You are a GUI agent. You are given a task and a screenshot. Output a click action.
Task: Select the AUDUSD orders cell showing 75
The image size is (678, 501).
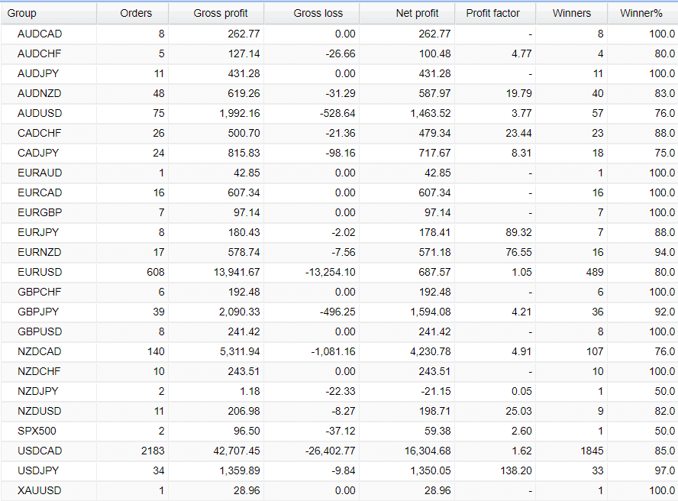pyautogui.click(x=157, y=113)
